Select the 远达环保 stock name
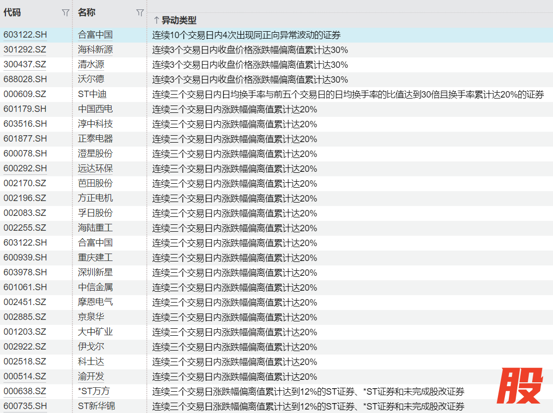Viewport: 553px width, 413px height. pos(95,169)
